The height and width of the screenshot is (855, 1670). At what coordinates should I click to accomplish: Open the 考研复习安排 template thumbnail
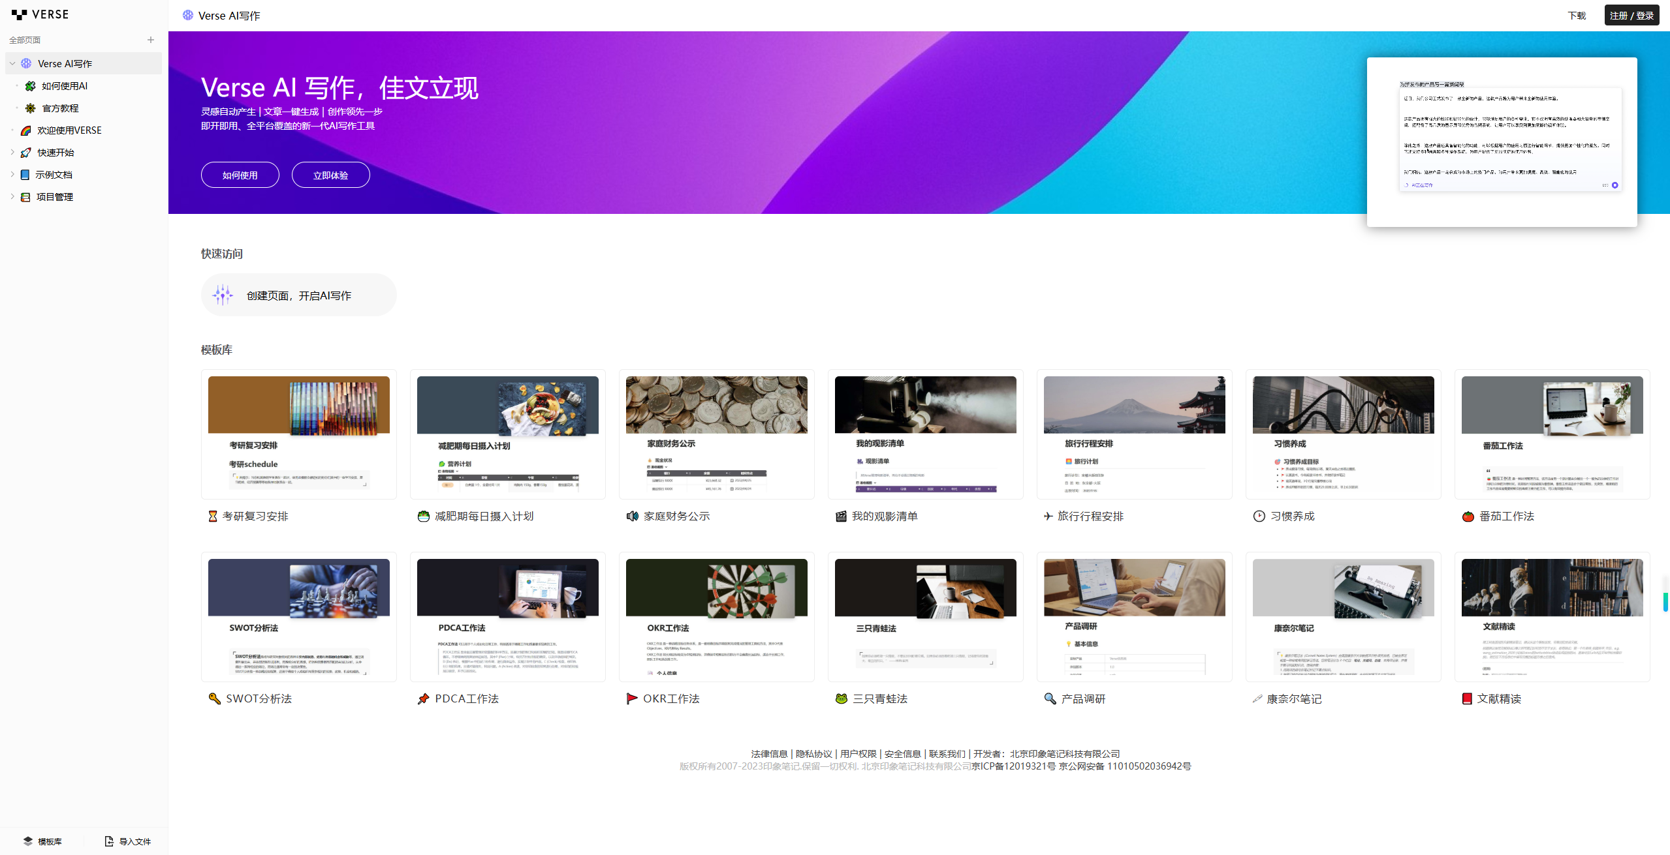coord(299,434)
